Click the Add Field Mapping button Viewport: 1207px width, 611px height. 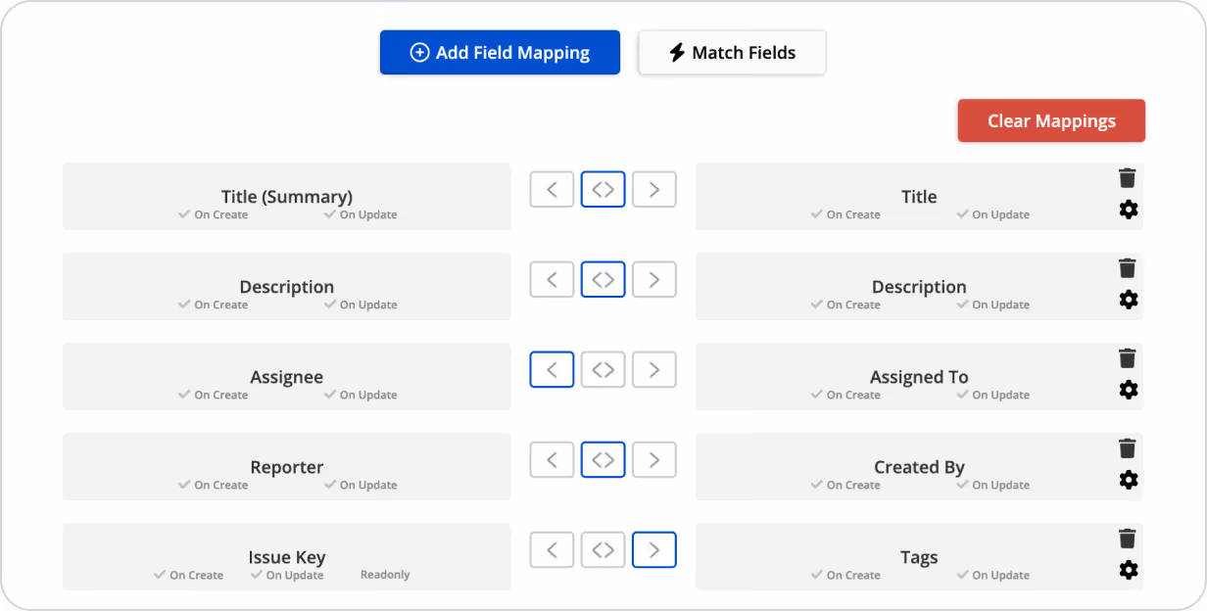[x=500, y=52]
